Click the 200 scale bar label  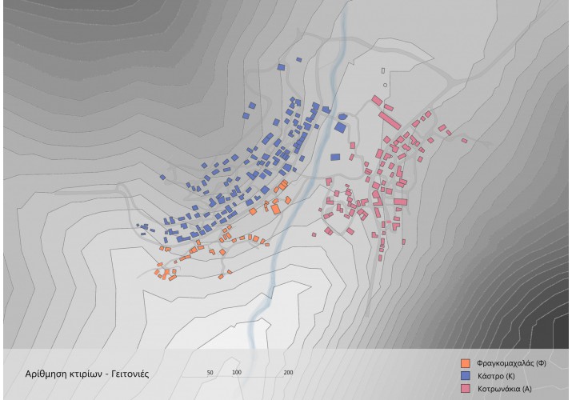click(x=288, y=373)
